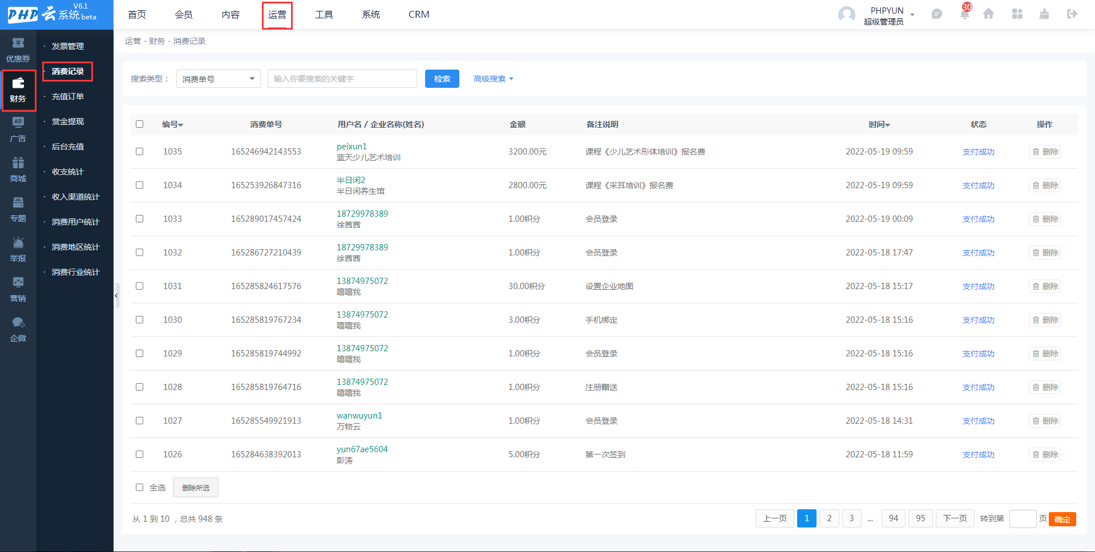1095x552 pixels.
Task: Enable the 全选 checkbox at bottom
Action: click(x=139, y=488)
